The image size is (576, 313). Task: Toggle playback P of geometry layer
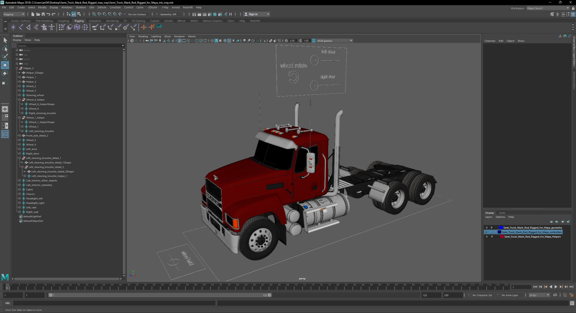click(491, 228)
